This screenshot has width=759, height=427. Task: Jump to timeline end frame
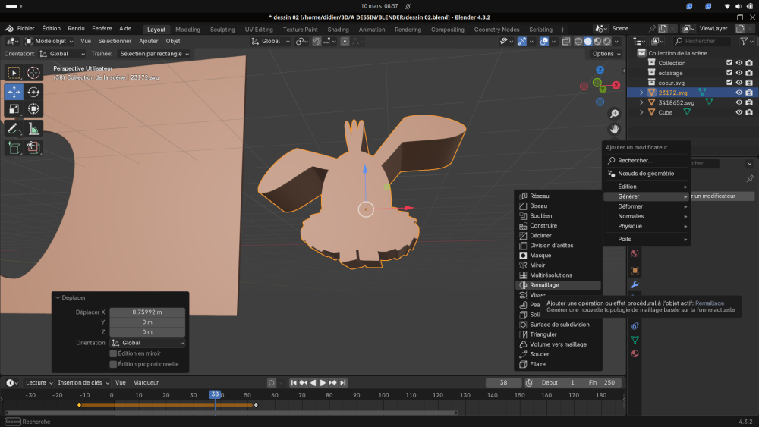343,382
